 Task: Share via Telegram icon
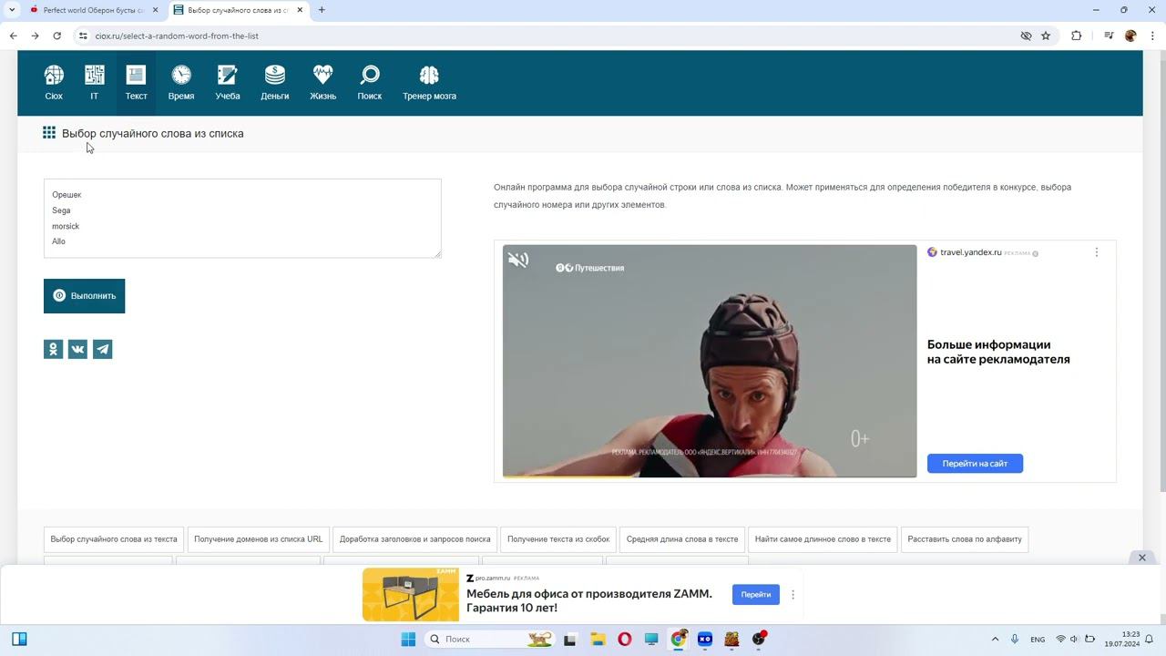coord(102,349)
